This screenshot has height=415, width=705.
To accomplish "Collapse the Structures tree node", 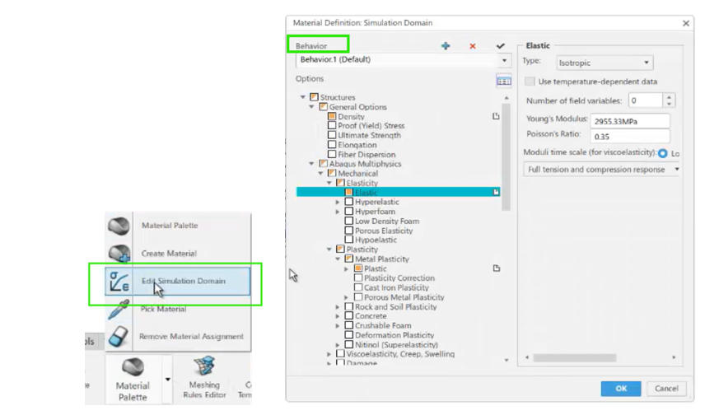I will point(303,97).
